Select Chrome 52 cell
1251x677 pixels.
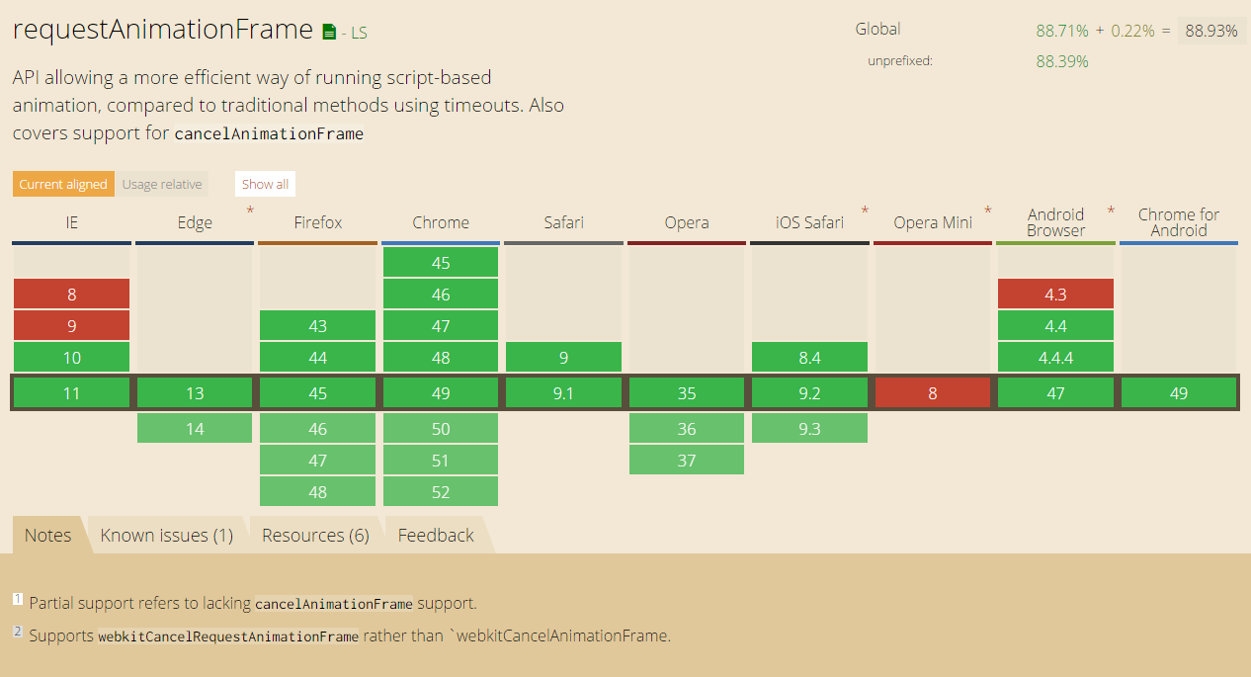click(x=441, y=492)
